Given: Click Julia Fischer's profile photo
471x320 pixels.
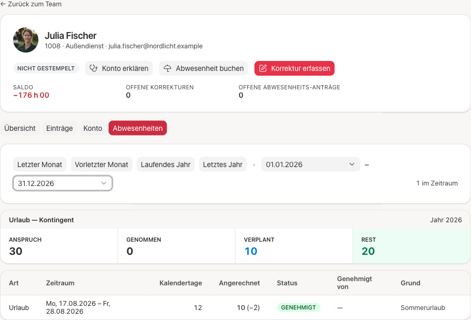Looking at the screenshot, I should (26, 40).
